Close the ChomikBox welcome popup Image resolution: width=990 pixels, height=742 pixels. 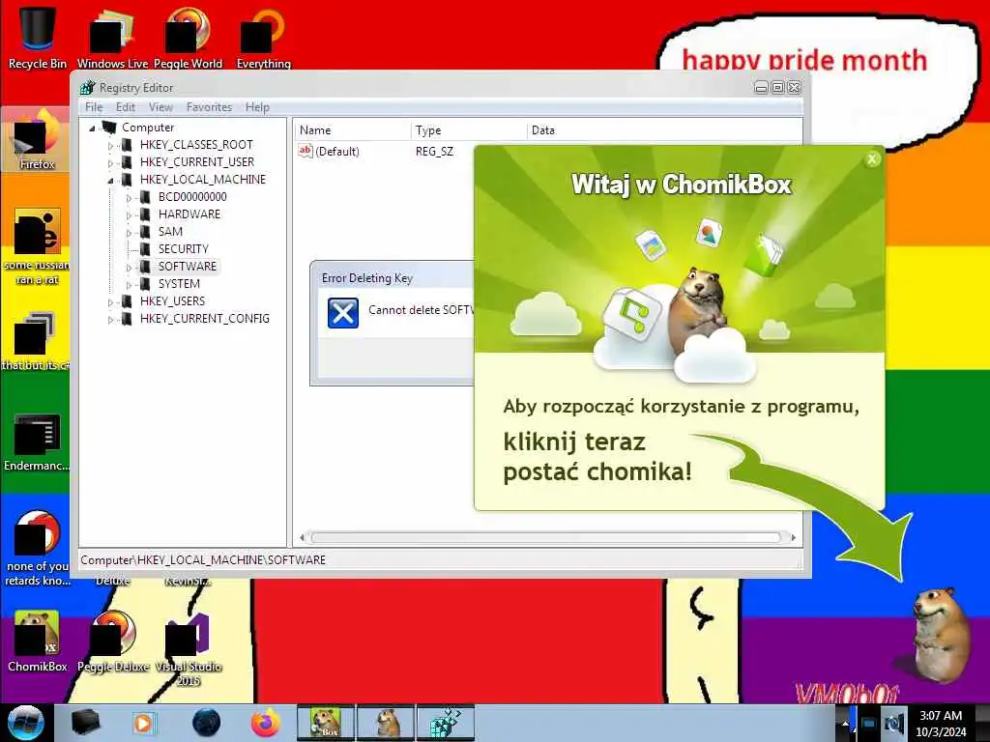coord(872,159)
